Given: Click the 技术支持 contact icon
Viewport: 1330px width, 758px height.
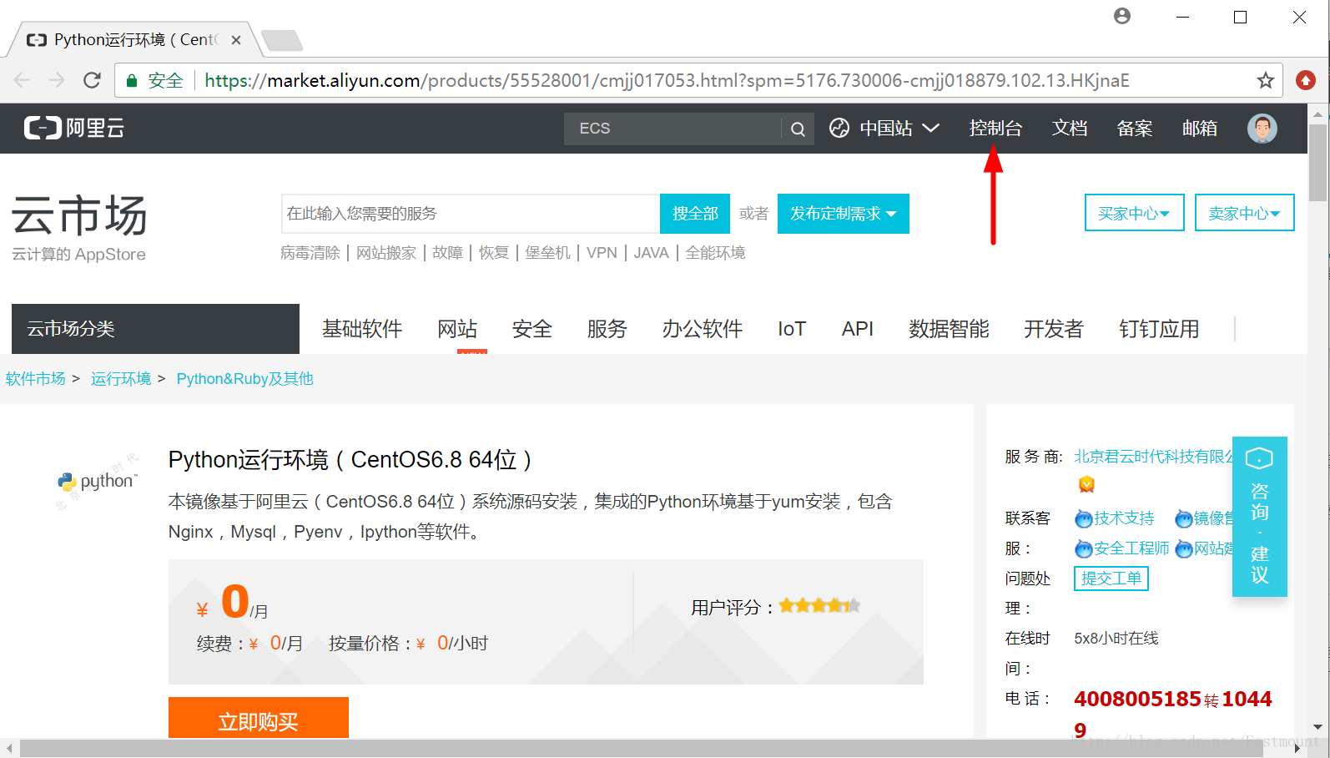Looking at the screenshot, I should pos(1083,518).
